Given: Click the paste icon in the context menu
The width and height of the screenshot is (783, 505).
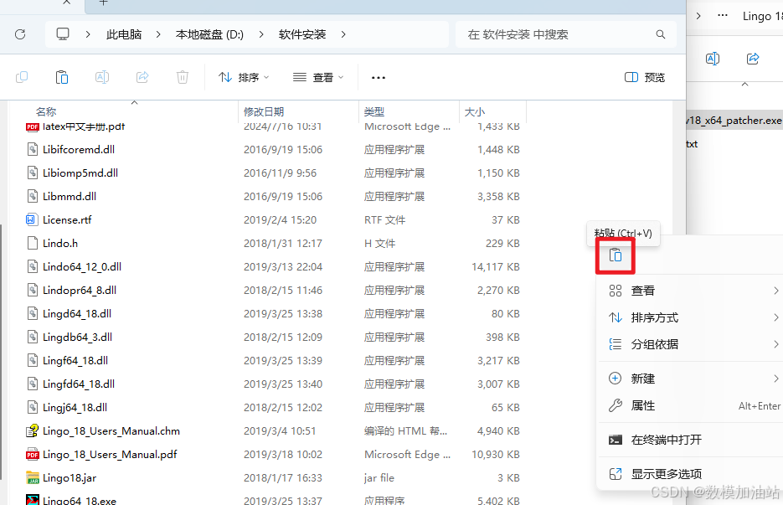Looking at the screenshot, I should point(616,255).
